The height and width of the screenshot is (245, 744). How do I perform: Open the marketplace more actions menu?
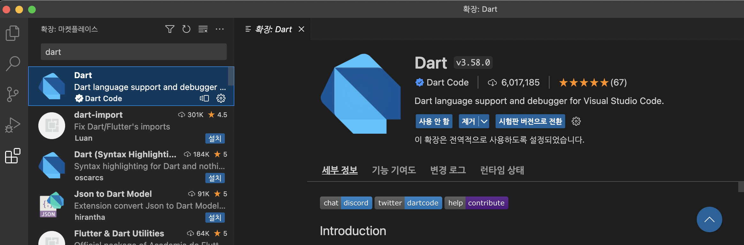[x=220, y=29]
